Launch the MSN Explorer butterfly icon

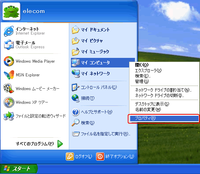point(9,75)
